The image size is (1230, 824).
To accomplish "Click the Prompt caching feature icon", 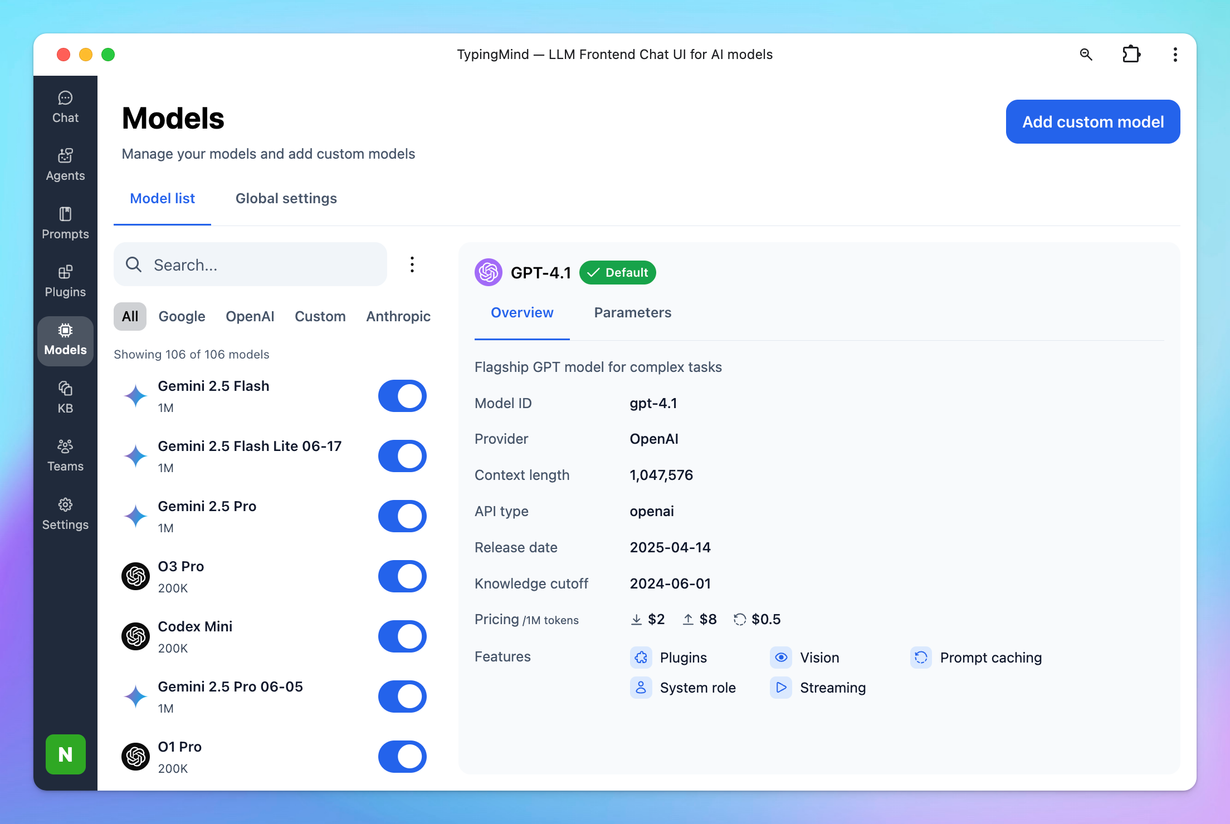I will [921, 658].
